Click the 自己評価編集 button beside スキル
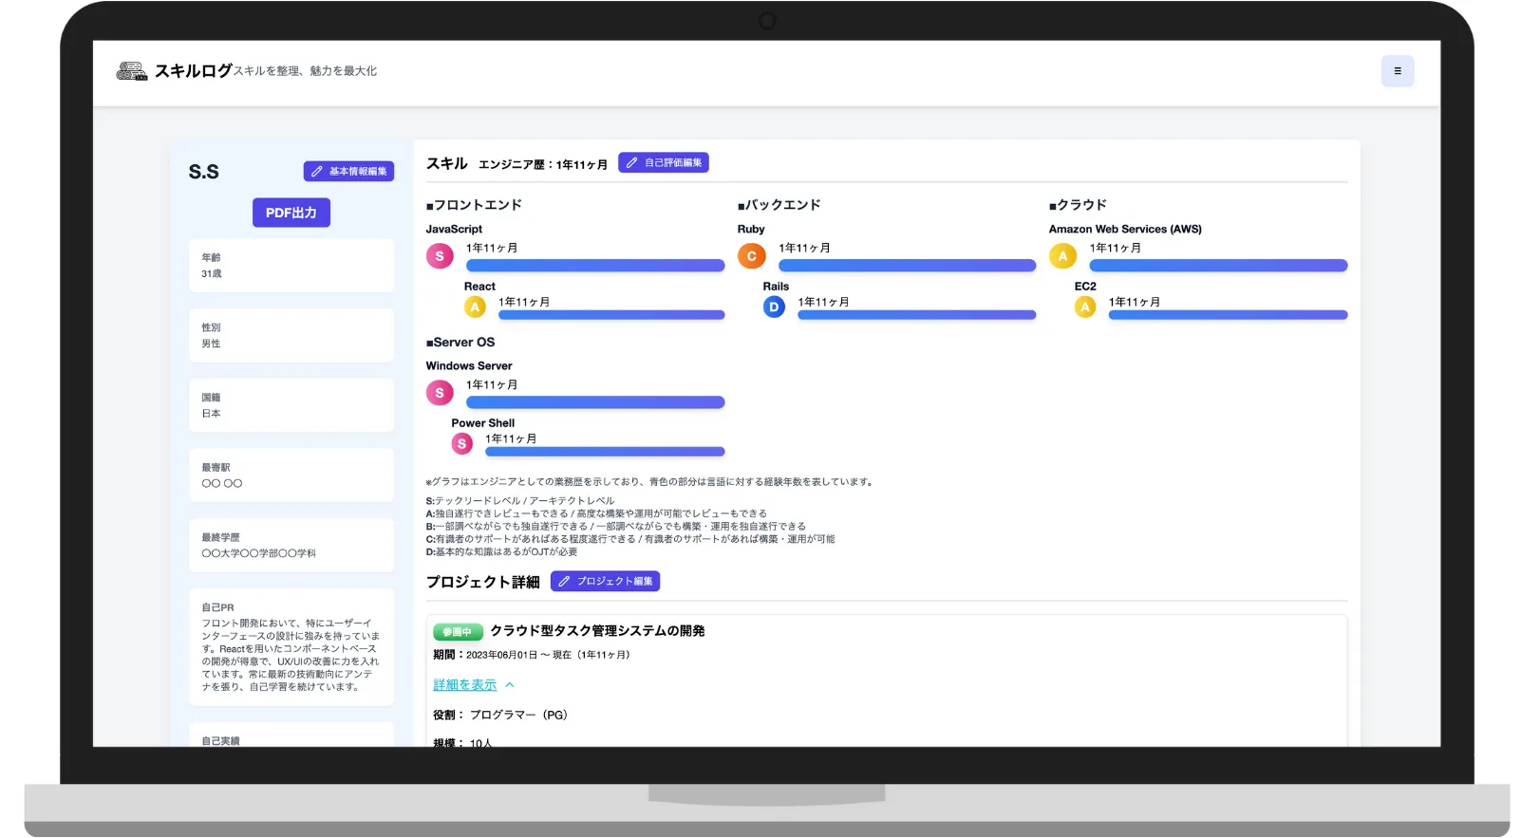Viewport: 1540px width, 838px height. (x=664, y=163)
